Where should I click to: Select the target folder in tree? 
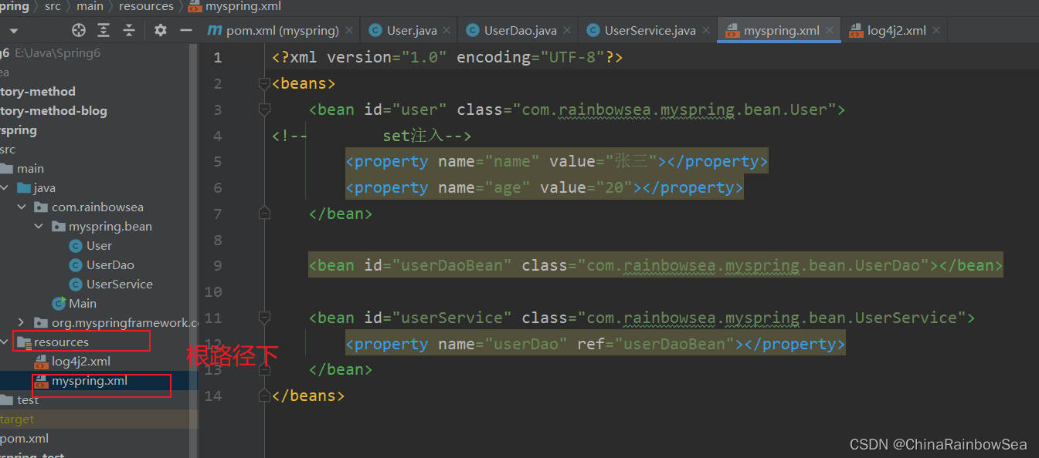click(17, 419)
